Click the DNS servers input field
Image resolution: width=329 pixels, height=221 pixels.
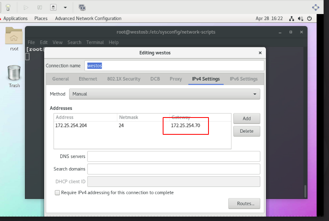pyautogui.click(x=174, y=156)
